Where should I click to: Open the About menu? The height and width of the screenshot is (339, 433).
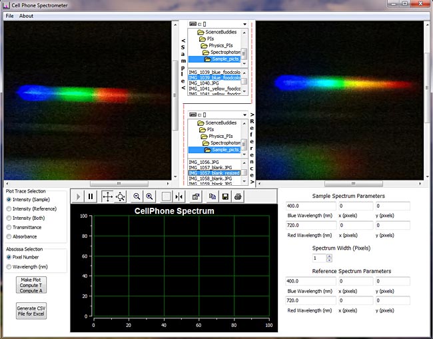click(x=26, y=15)
